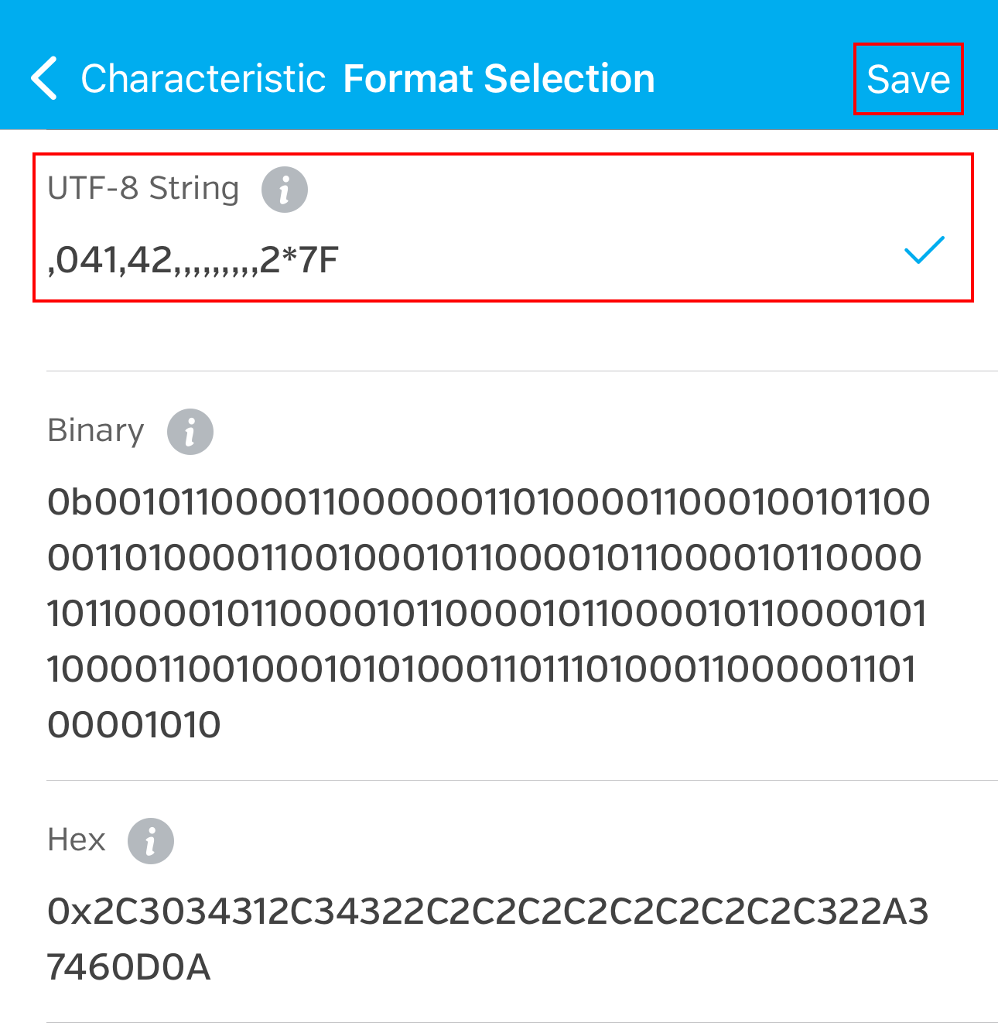Select the UTF-8 value ,041,42,,,,,,,,,2*7F
Viewport: 998px width, 1026px height.
pos(193,260)
